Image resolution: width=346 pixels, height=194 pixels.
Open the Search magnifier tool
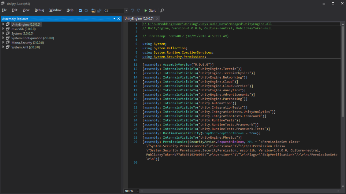pyautogui.click(x=162, y=10)
